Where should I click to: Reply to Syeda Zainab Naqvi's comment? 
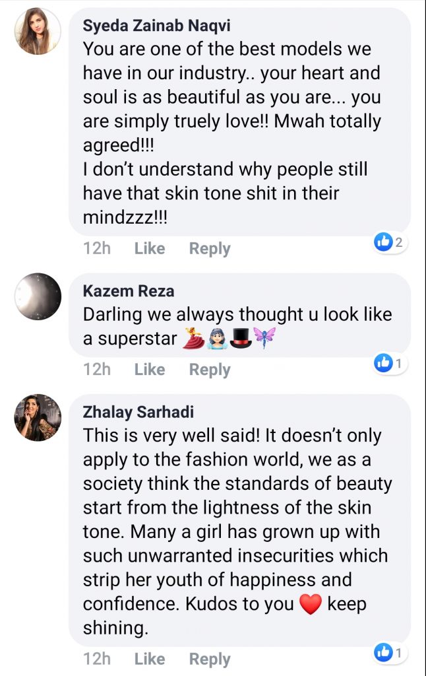(x=210, y=249)
